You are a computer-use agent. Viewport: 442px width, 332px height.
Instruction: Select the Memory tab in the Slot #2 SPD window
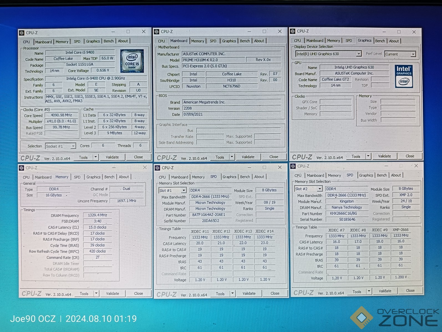click(334, 175)
